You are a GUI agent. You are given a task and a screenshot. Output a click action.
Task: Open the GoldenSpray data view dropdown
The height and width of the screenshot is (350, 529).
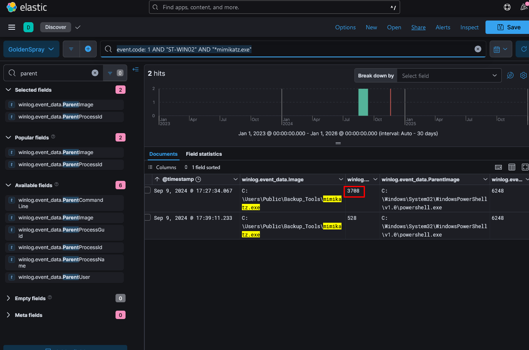pos(31,49)
